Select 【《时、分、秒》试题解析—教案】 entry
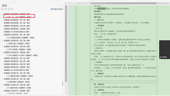The width and height of the screenshot is (170, 96). (x=19, y=17)
